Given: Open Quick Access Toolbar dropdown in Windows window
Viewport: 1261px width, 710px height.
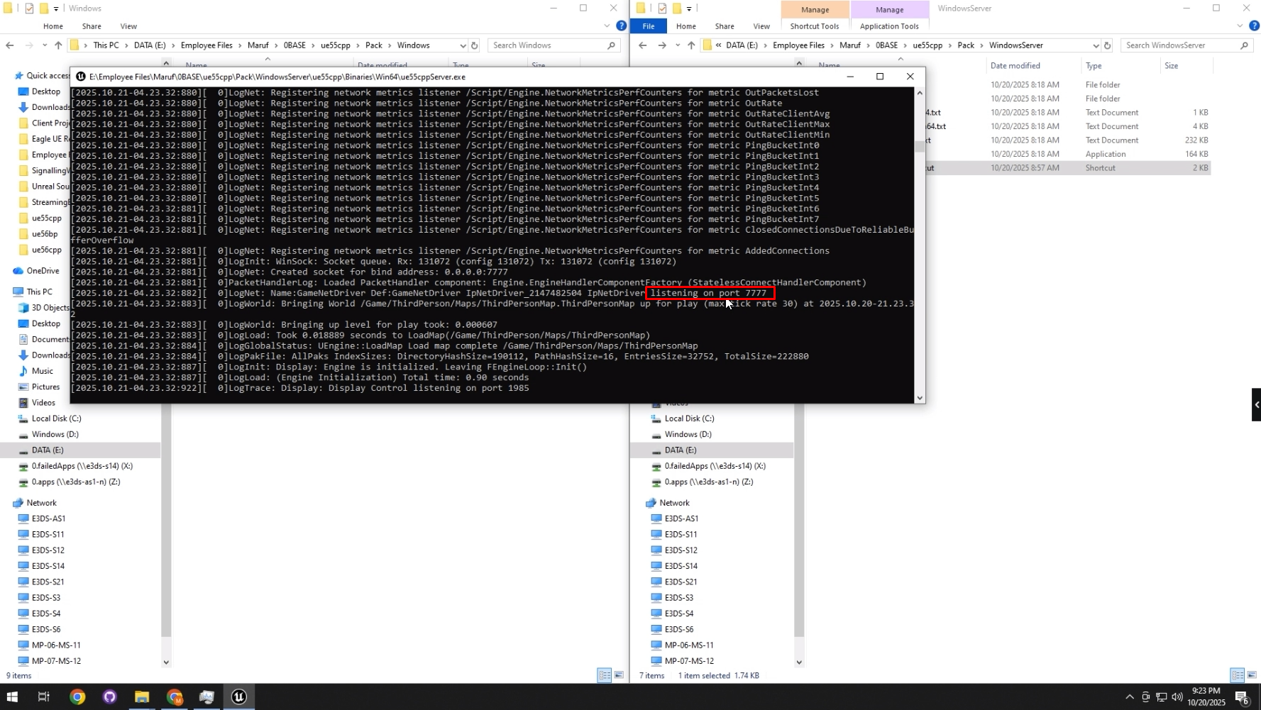Looking at the screenshot, I should coord(56,9).
